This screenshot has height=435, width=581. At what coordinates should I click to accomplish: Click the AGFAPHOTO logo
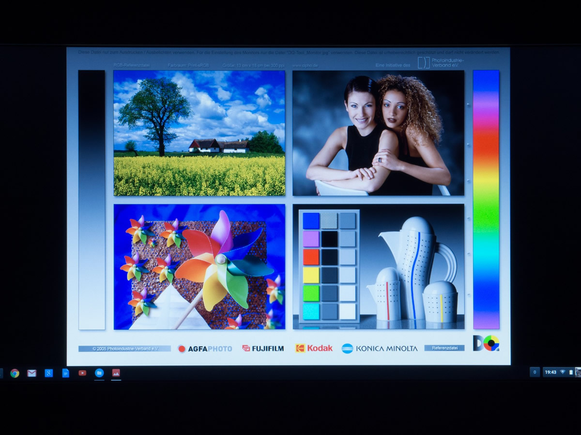pyautogui.click(x=205, y=348)
